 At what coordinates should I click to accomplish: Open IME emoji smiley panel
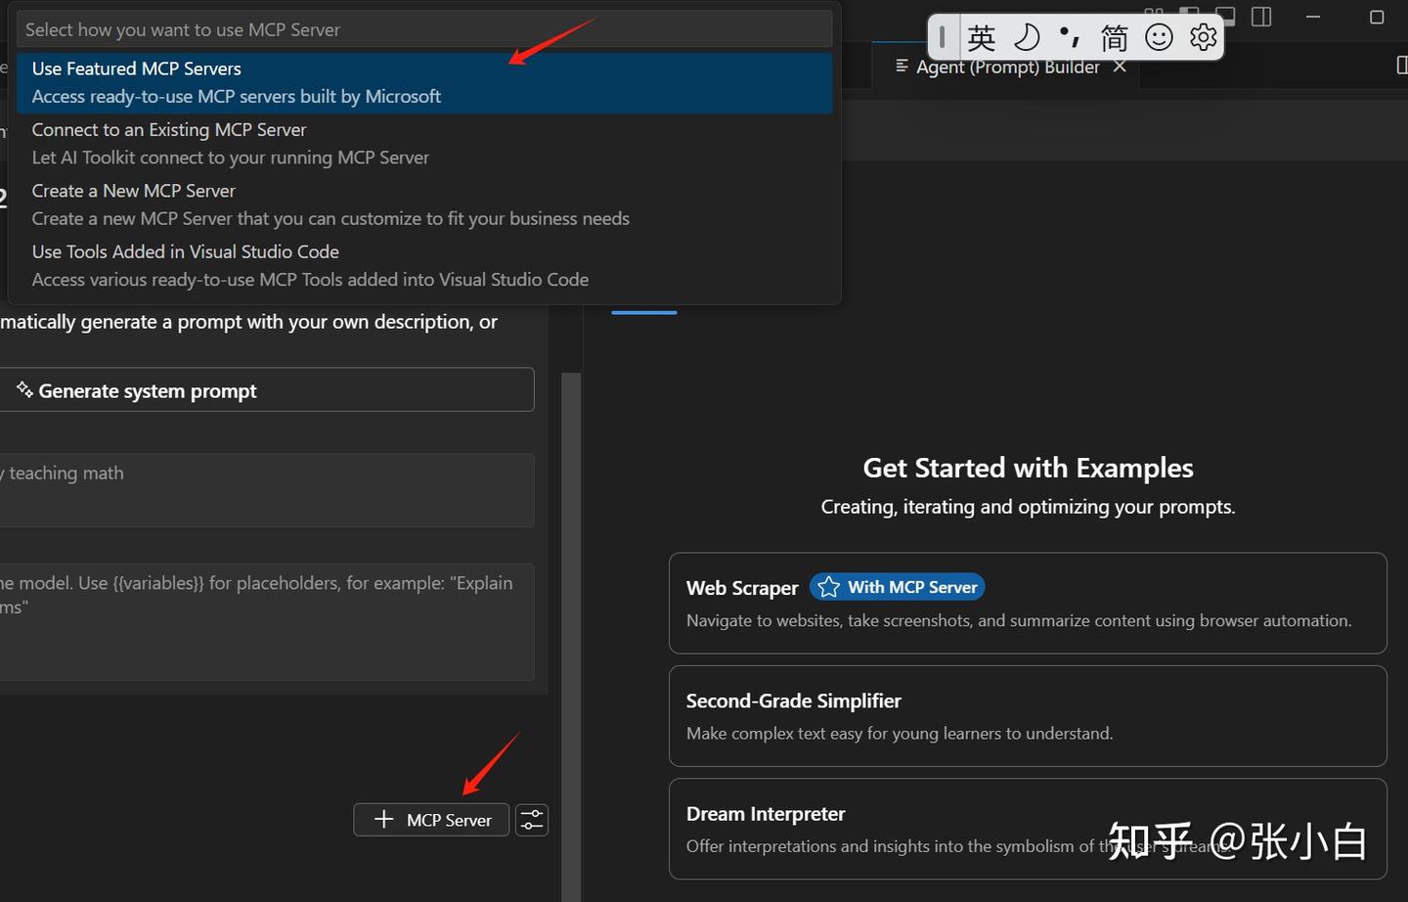coord(1159,38)
